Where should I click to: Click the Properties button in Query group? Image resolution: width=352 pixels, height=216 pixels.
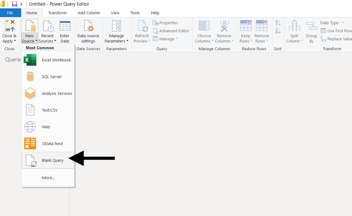pyautogui.click(x=165, y=22)
